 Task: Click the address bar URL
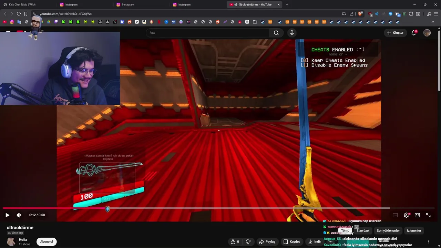pos(65,14)
